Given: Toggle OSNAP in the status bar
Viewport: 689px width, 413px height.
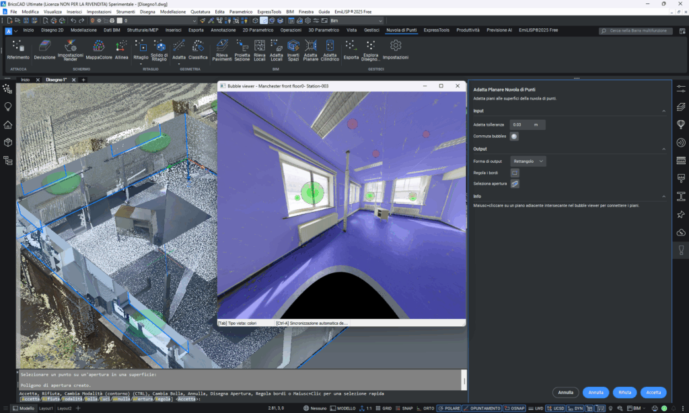Looking at the screenshot, I should pos(514,408).
